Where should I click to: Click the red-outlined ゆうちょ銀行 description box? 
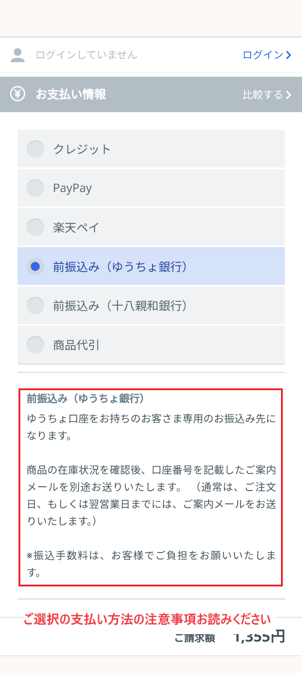151,487
